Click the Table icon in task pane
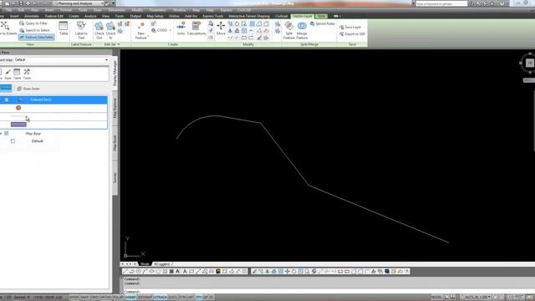535x301 pixels. coord(17,74)
